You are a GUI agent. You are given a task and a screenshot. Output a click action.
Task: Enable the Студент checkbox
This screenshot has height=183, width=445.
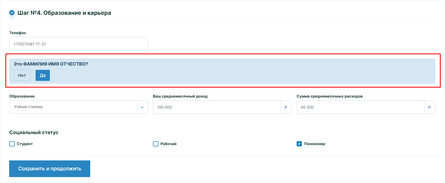12,144
